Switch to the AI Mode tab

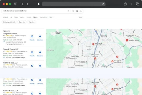tap(6, 17)
